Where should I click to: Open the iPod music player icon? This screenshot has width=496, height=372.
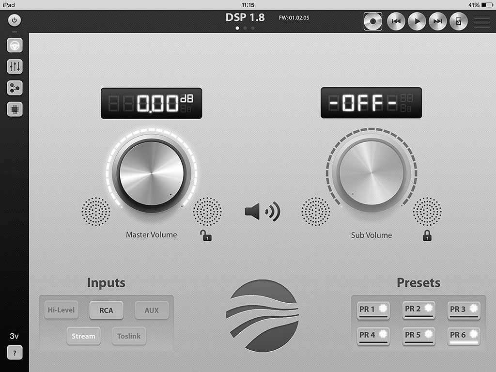tap(459, 21)
